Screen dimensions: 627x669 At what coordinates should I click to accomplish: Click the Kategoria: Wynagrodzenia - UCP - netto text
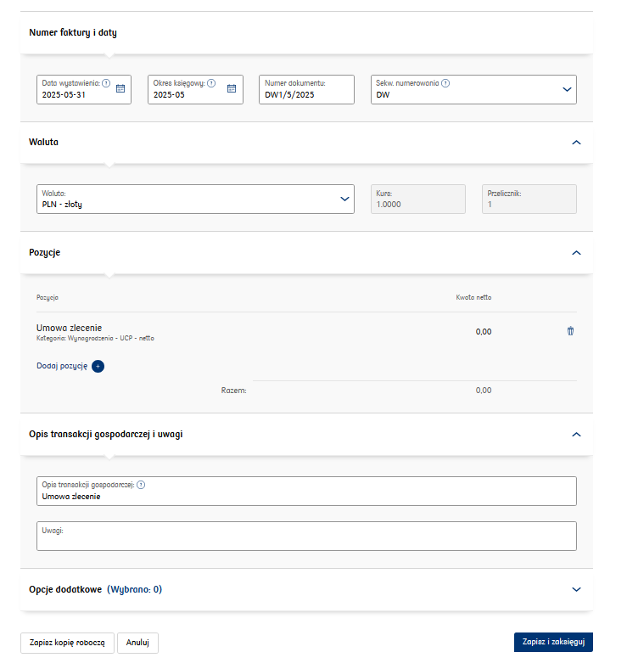coord(95,339)
